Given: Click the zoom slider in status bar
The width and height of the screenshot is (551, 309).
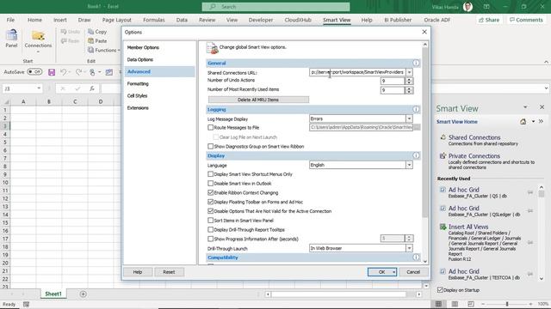Looking at the screenshot, I should coord(507,304).
